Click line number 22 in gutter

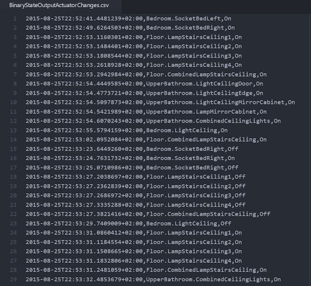pos(14,214)
